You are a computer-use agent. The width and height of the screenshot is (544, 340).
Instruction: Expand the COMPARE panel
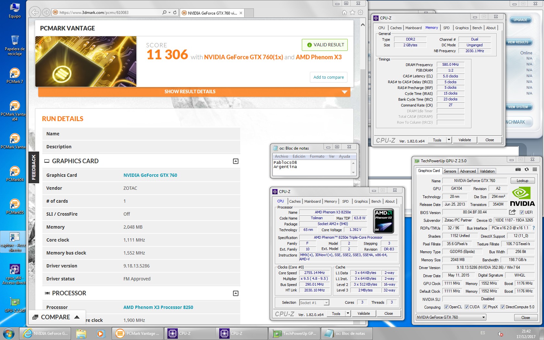(x=57, y=317)
